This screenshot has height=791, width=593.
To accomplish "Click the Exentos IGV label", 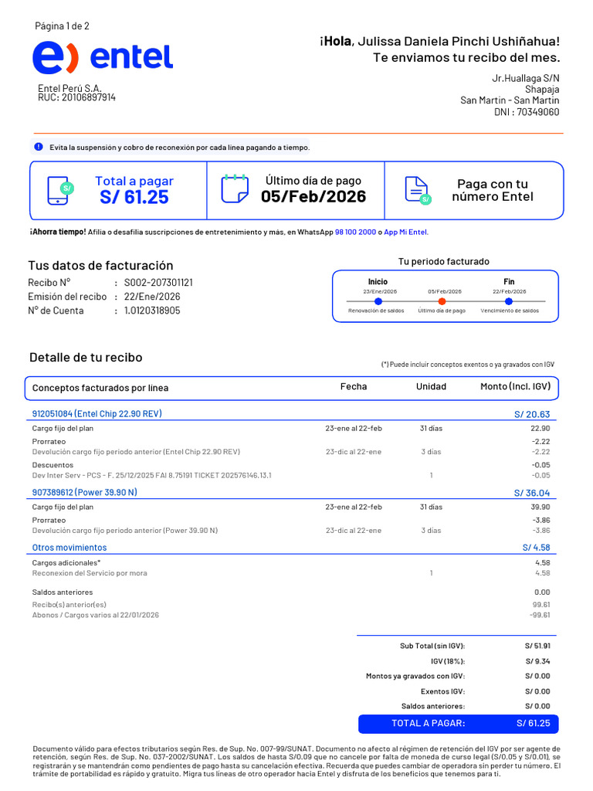I will (x=442, y=691).
